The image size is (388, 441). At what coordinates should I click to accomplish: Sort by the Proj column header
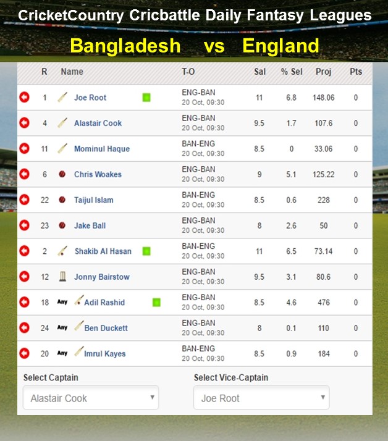pos(323,72)
